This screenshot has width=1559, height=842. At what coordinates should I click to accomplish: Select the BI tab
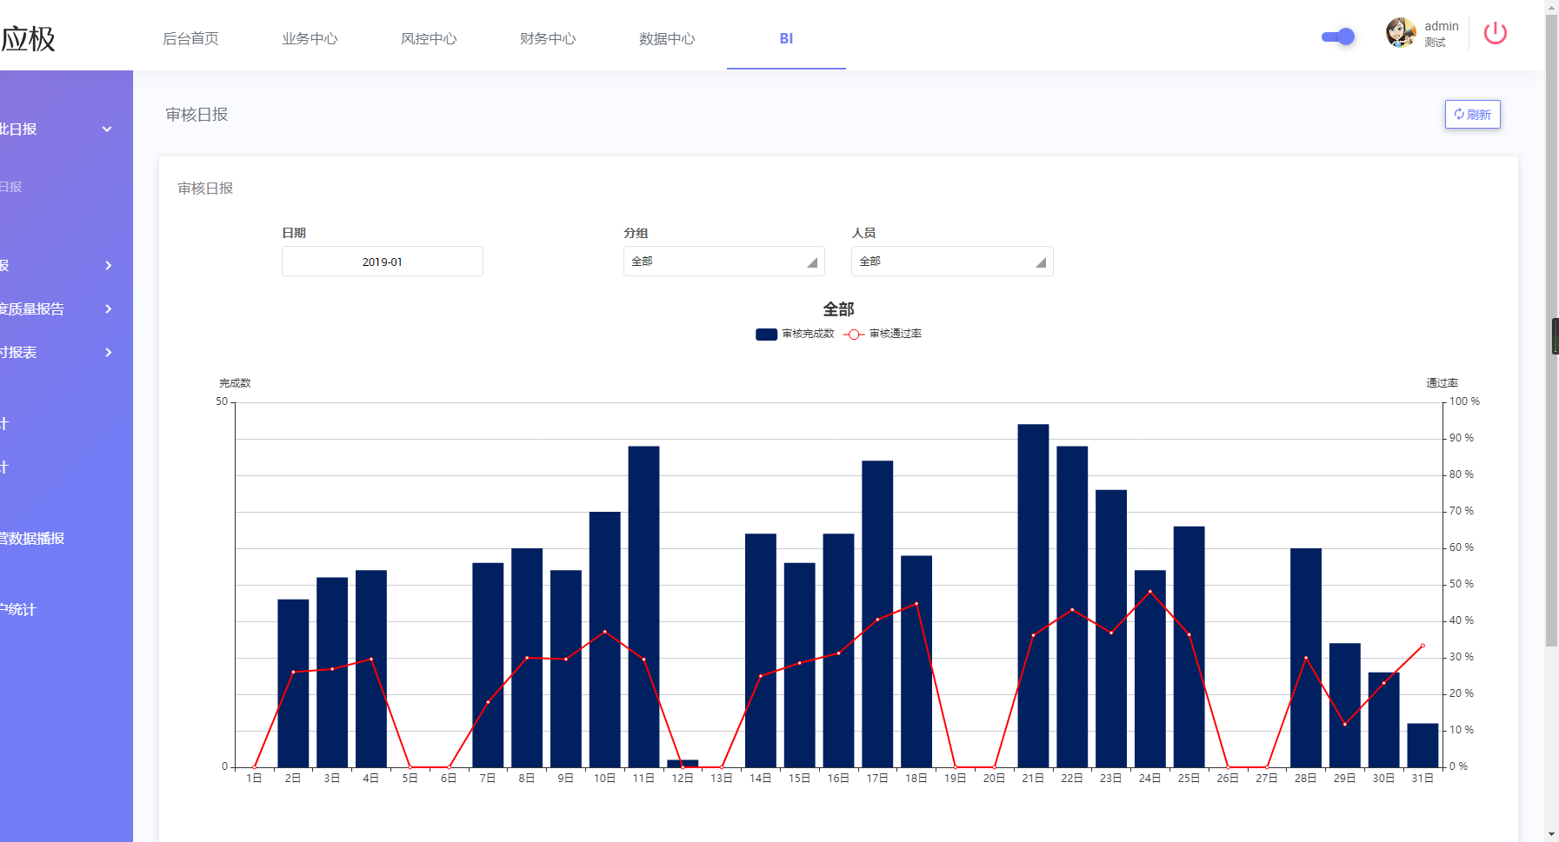(x=786, y=38)
